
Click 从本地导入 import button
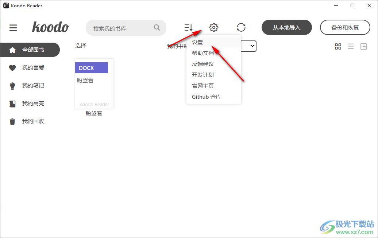(287, 27)
